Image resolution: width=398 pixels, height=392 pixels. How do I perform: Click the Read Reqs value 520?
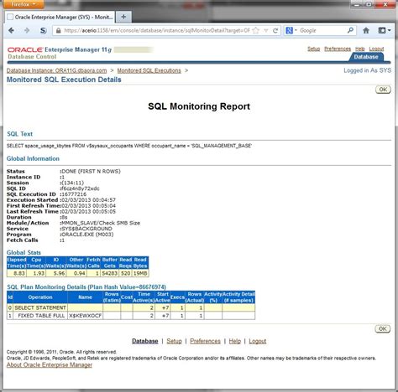coord(125,273)
